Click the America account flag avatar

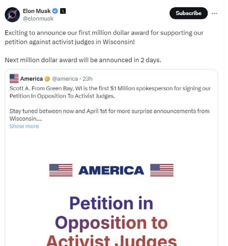pyautogui.click(x=14, y=79)
